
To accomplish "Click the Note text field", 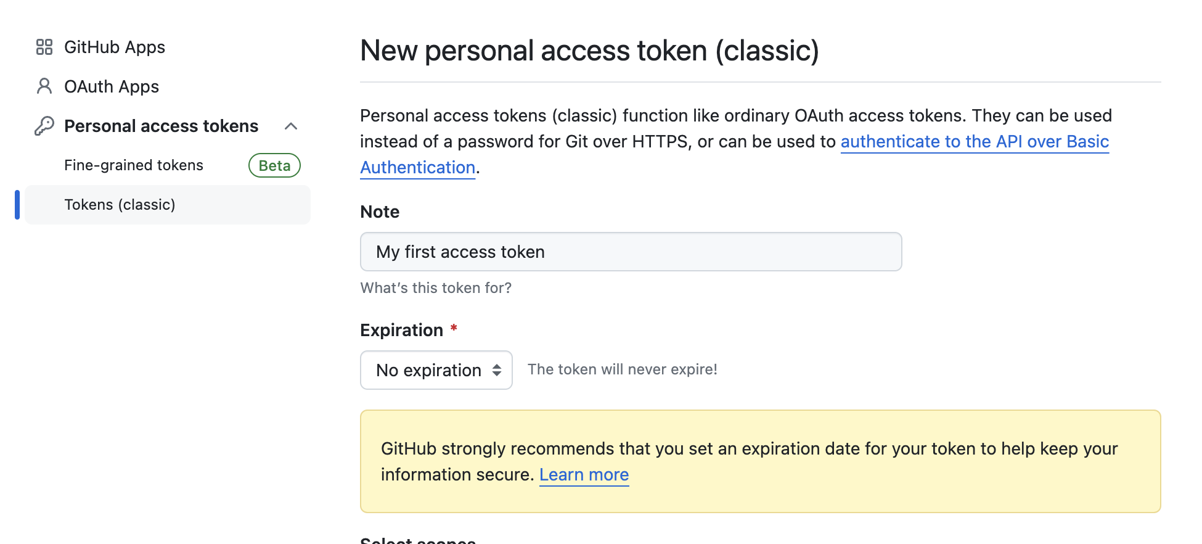I will pos(631,252).
